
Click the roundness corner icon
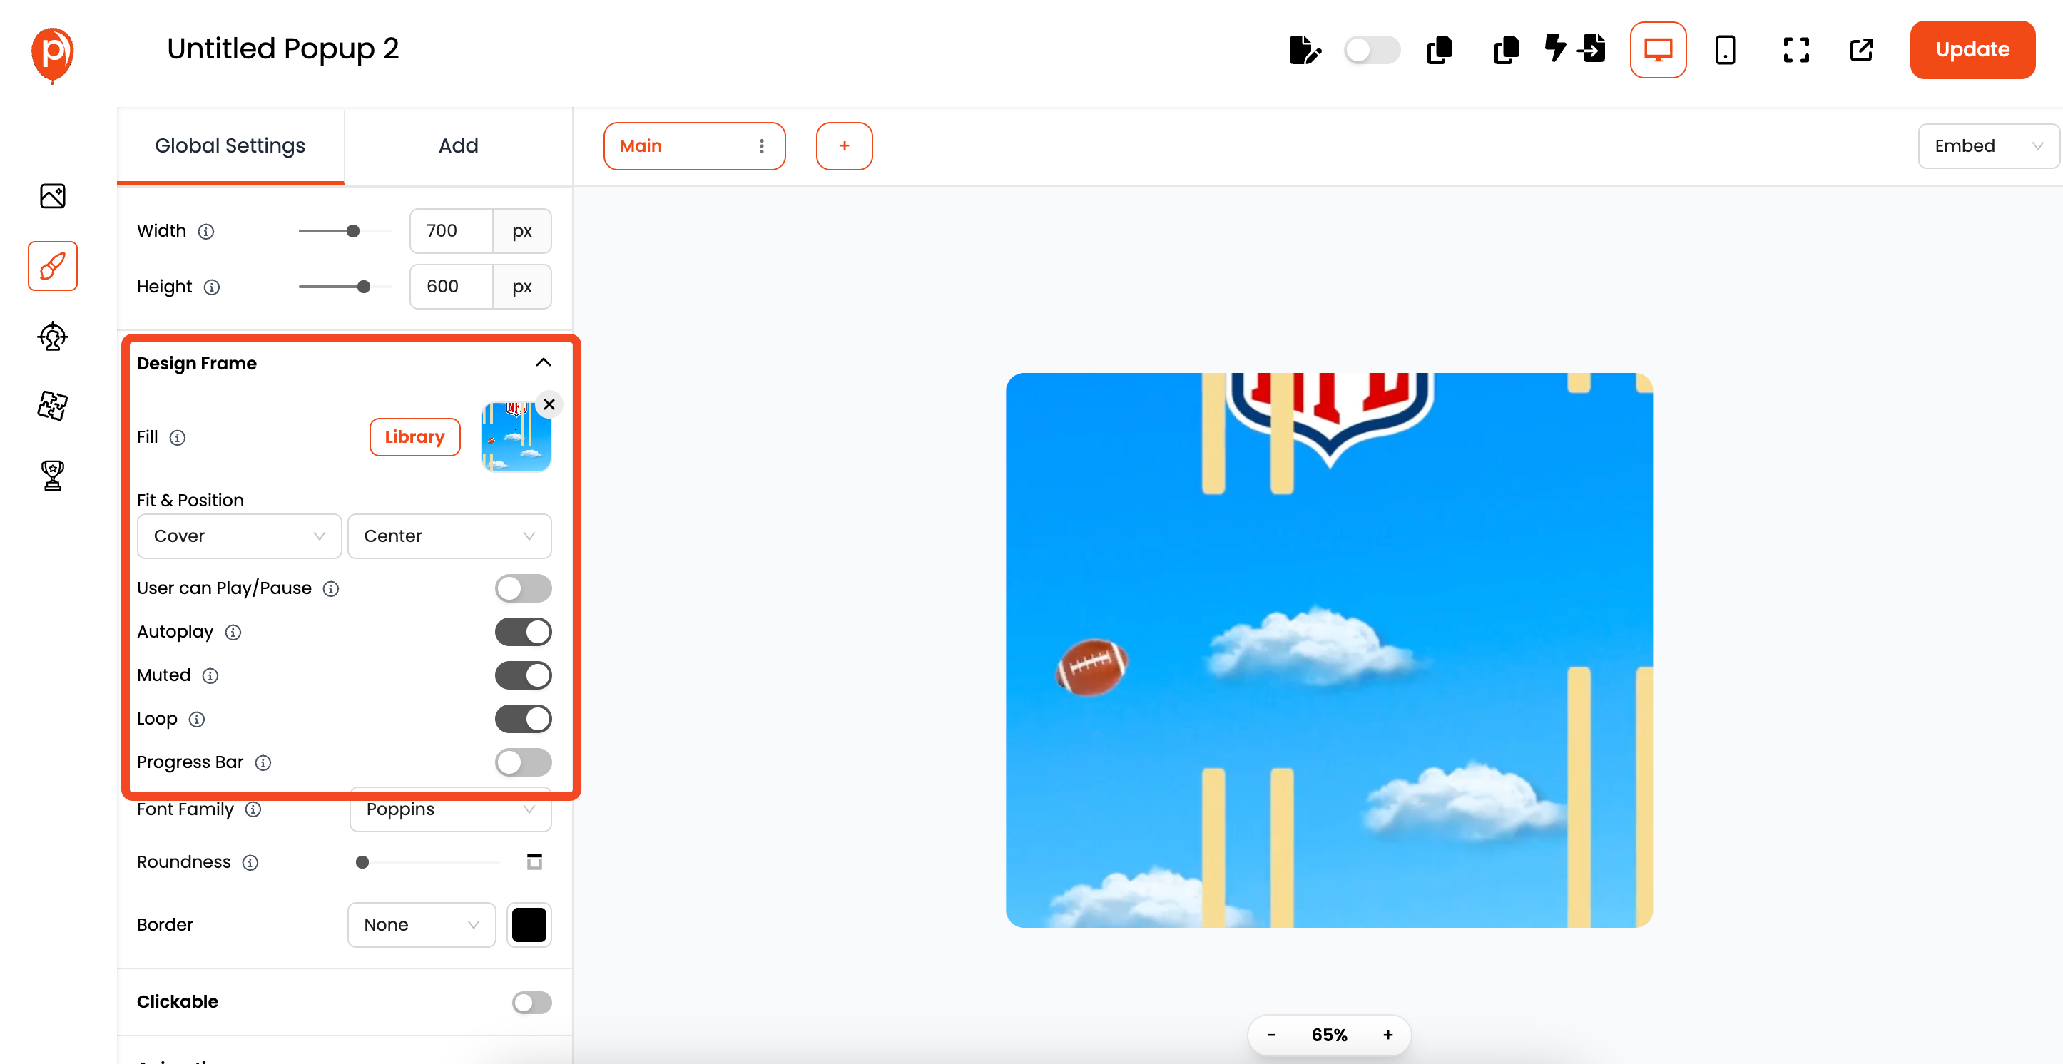[x=534, y=861]
